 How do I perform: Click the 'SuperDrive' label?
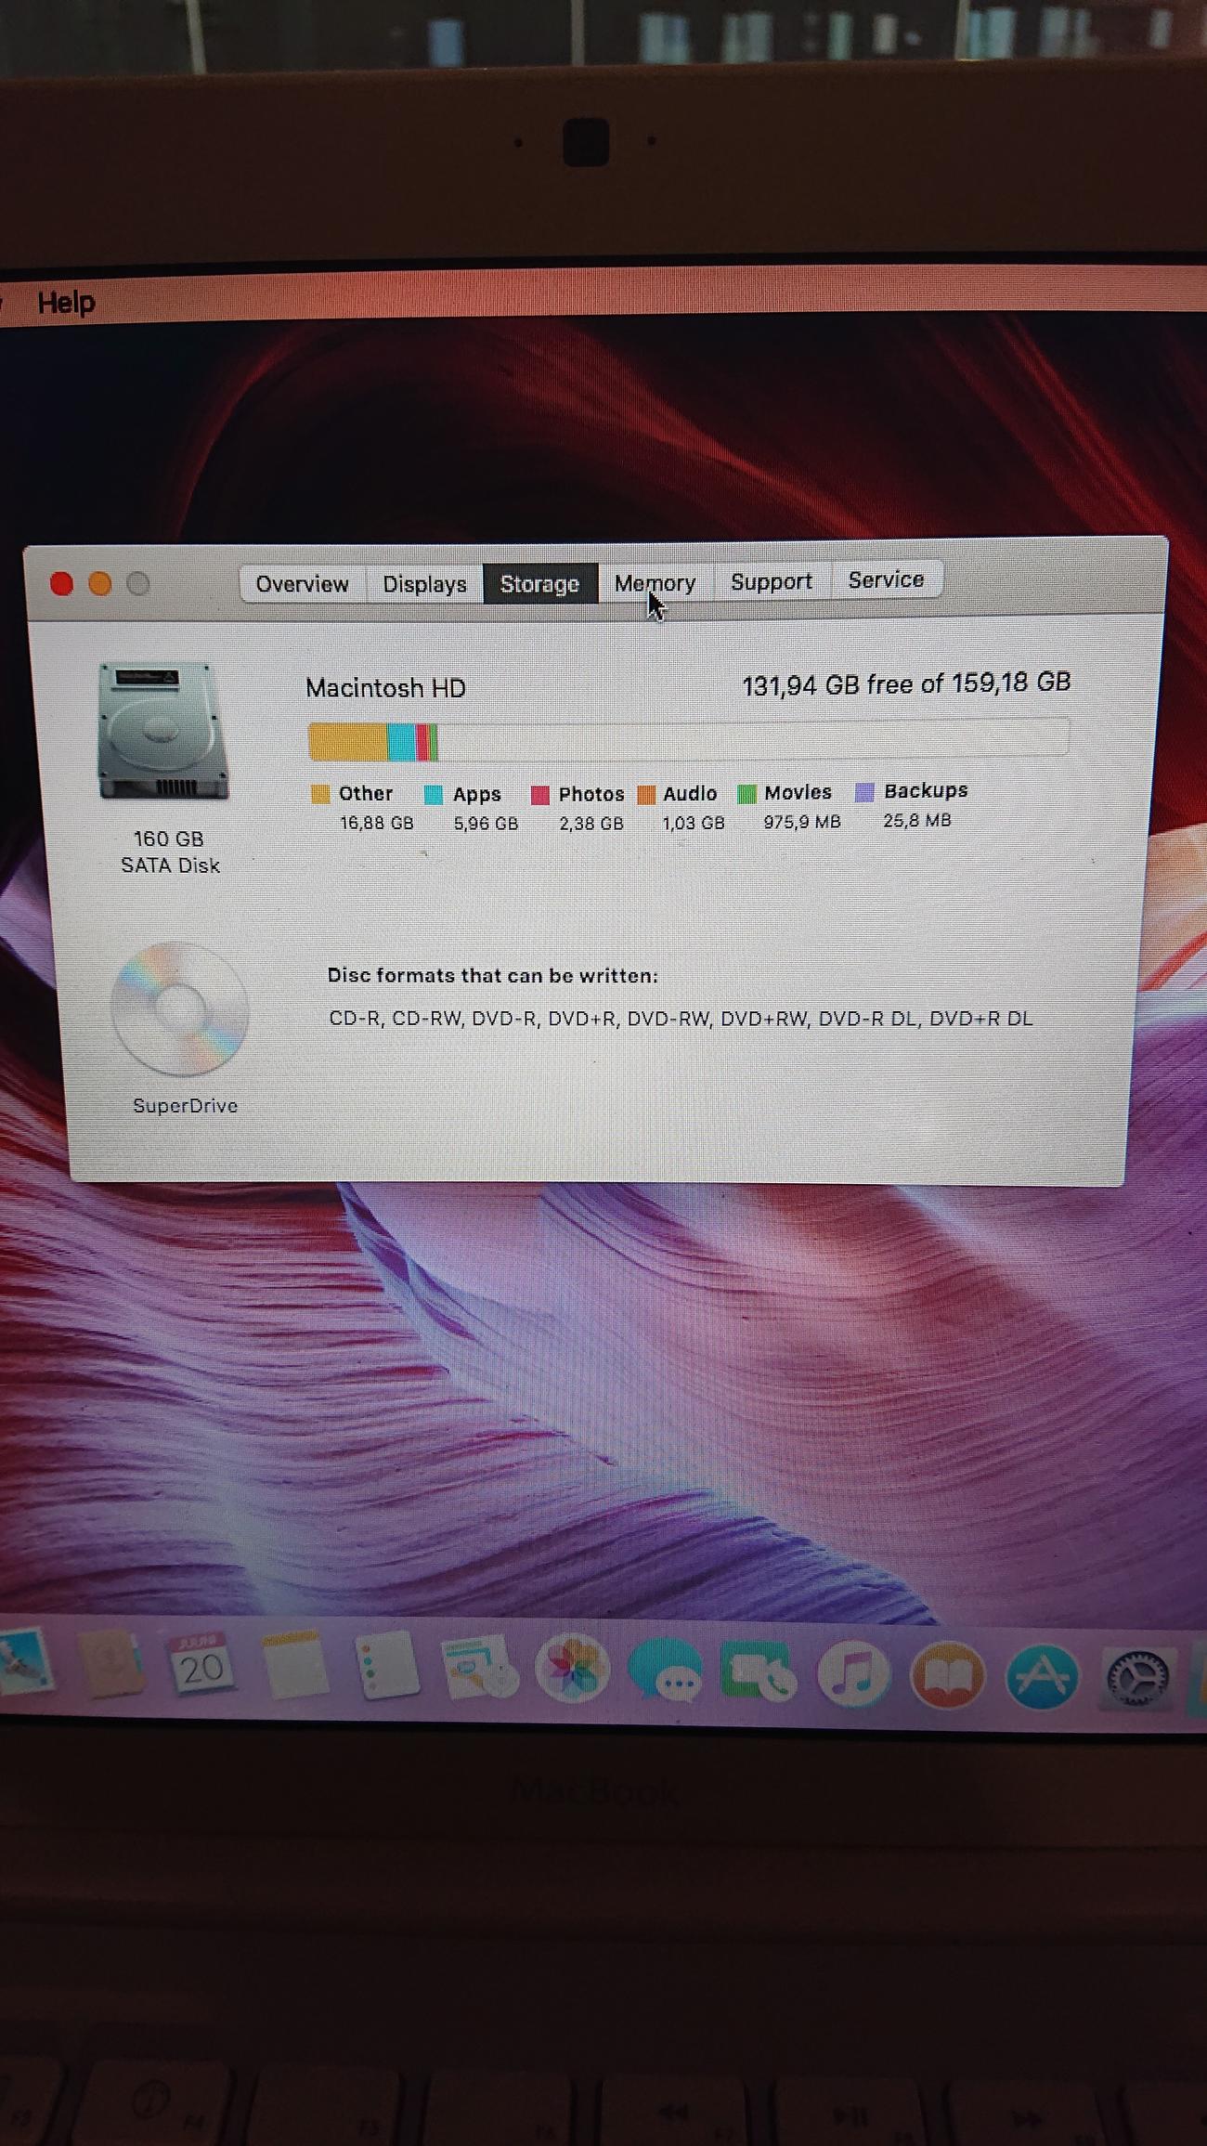coord(185,1106)
